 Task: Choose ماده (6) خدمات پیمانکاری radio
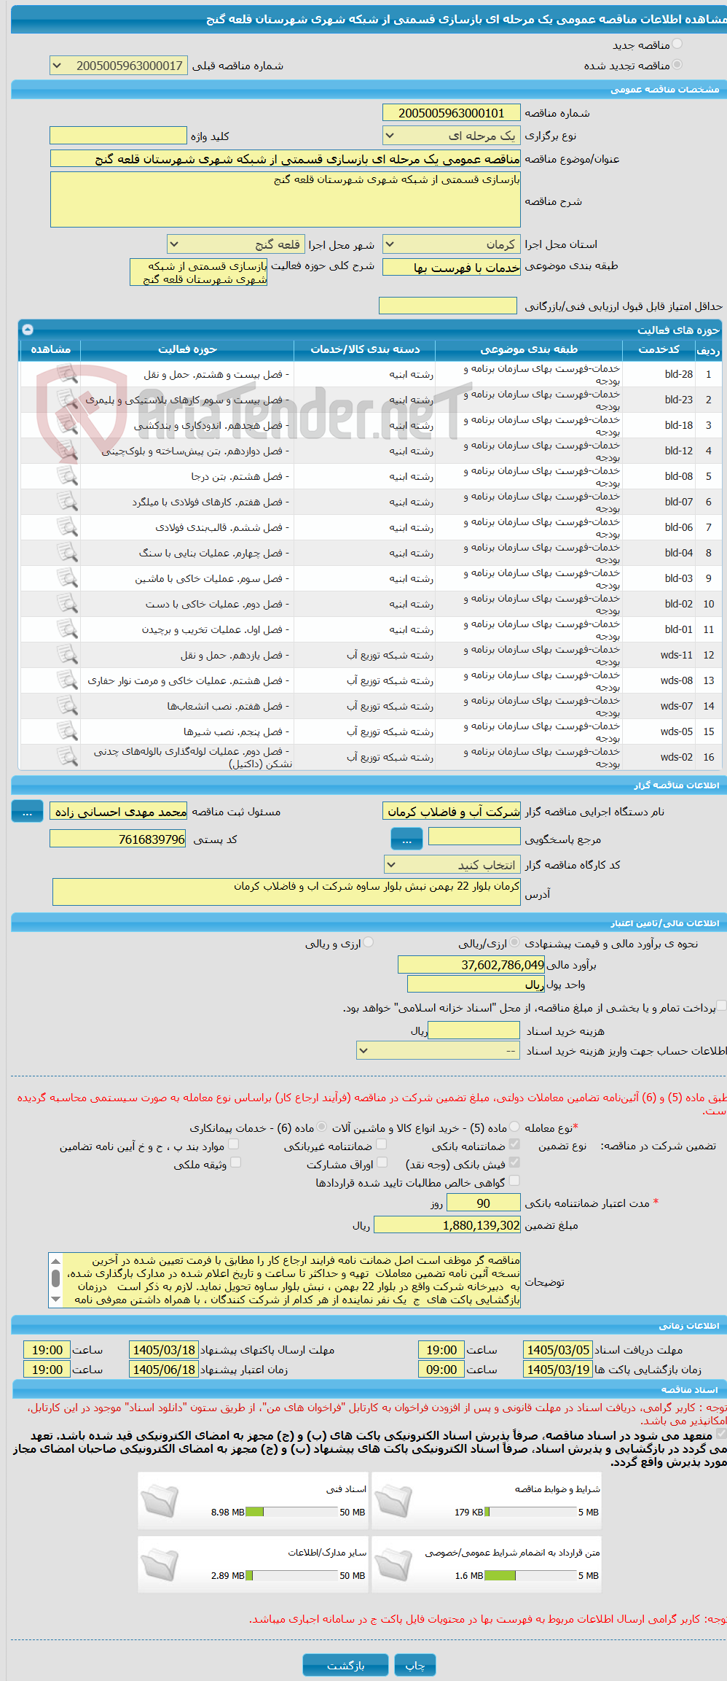(322, 1127)
